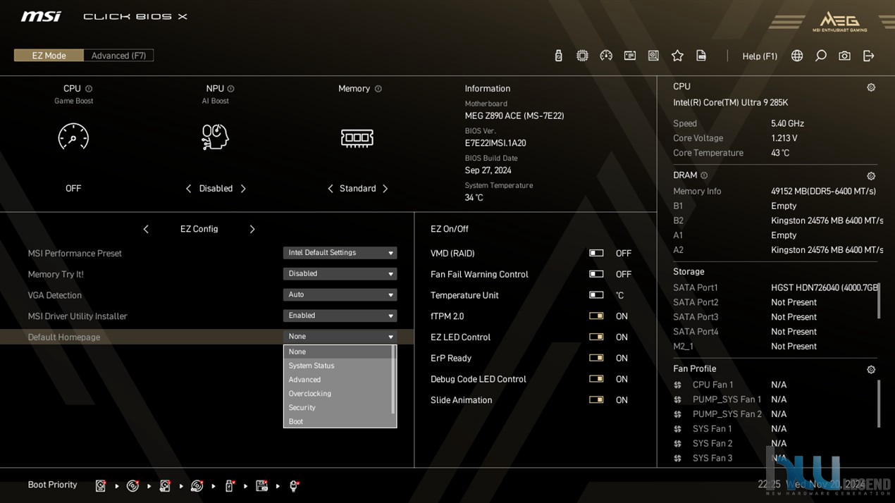Click the AI Boost head icon
This screenshot has width=895, height=503.
pos(215,137)
